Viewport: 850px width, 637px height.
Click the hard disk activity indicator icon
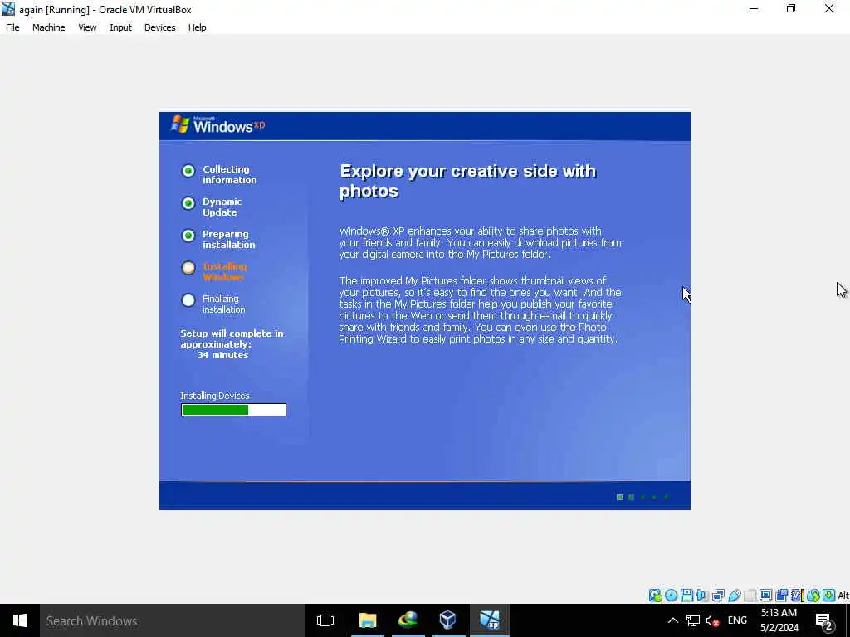[656, 596]
